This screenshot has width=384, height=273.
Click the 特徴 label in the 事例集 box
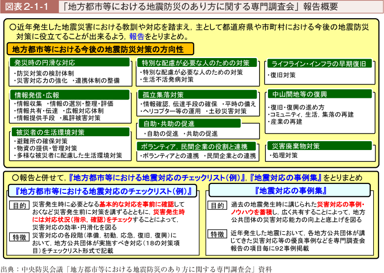click(217, 234)
